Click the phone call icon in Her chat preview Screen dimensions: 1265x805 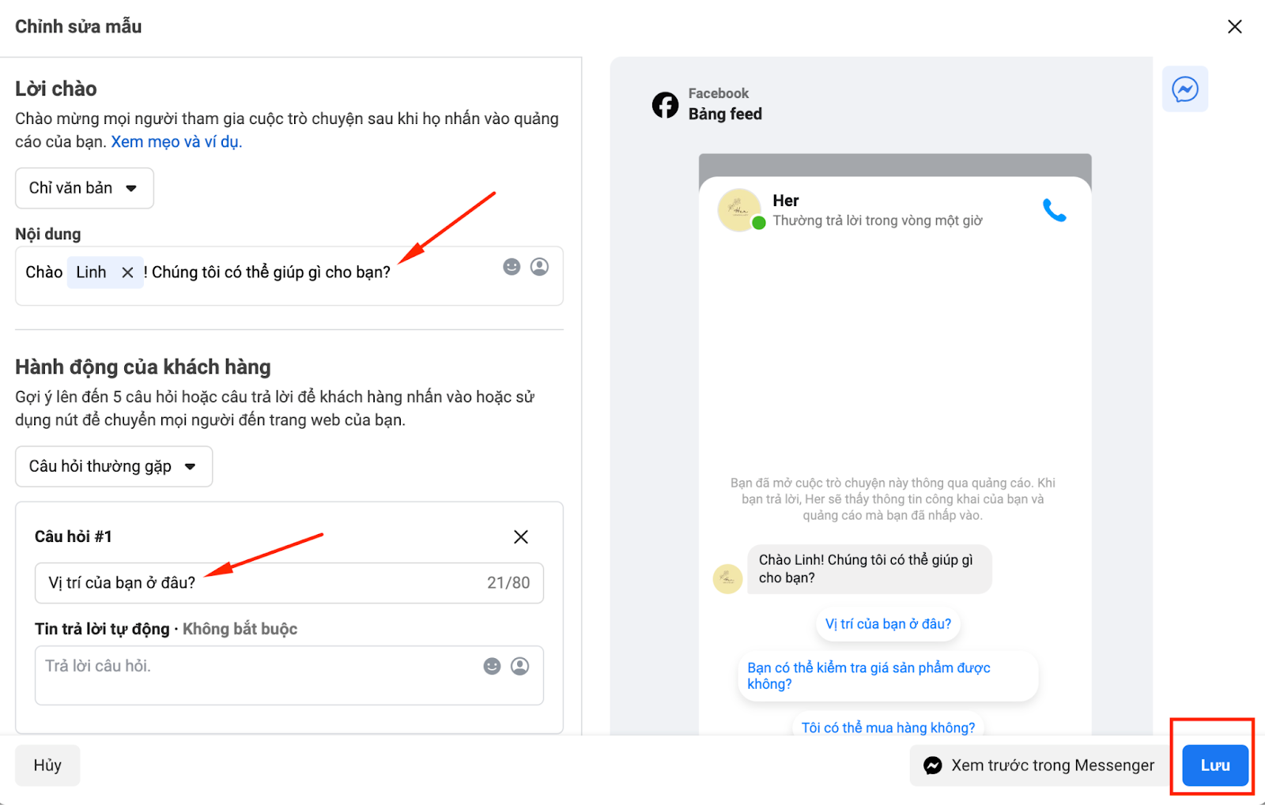[1054, 210]
